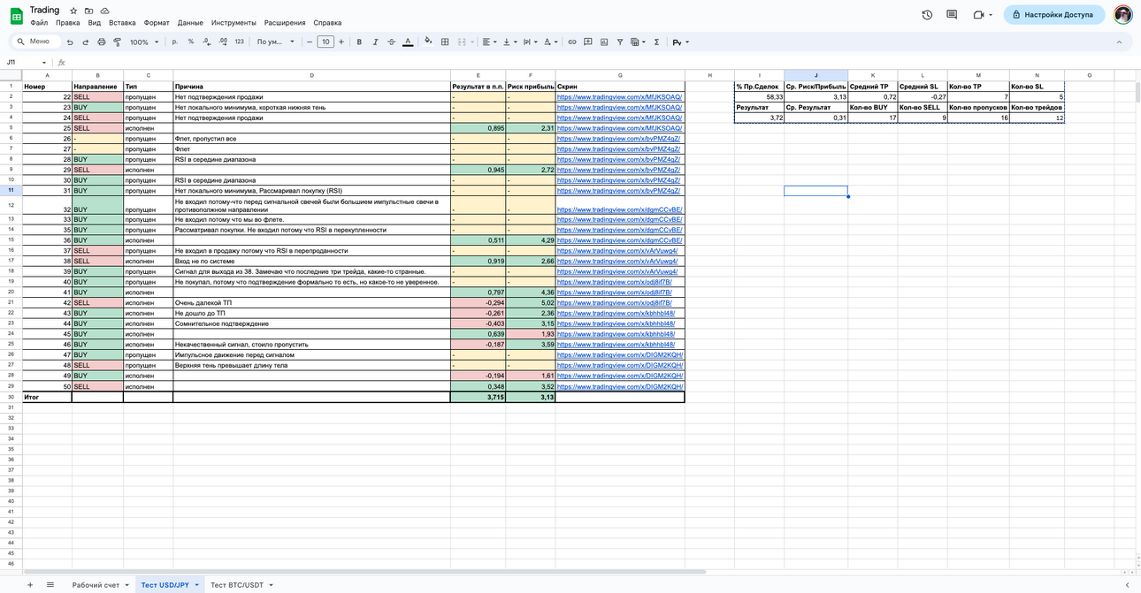The image size is (1141, 593).
Task: Print the spreadsheet using the printer icon
Action: pos(101,42)
